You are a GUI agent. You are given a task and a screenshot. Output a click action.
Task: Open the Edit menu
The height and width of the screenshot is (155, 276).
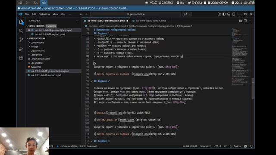[34, 14]
